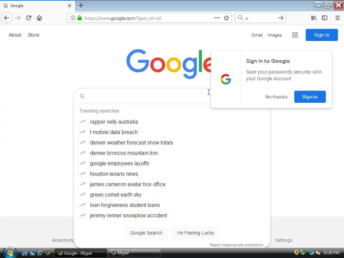Click the top-right Sign in button
Screen dimensions: 344x258
pos(321,35)
